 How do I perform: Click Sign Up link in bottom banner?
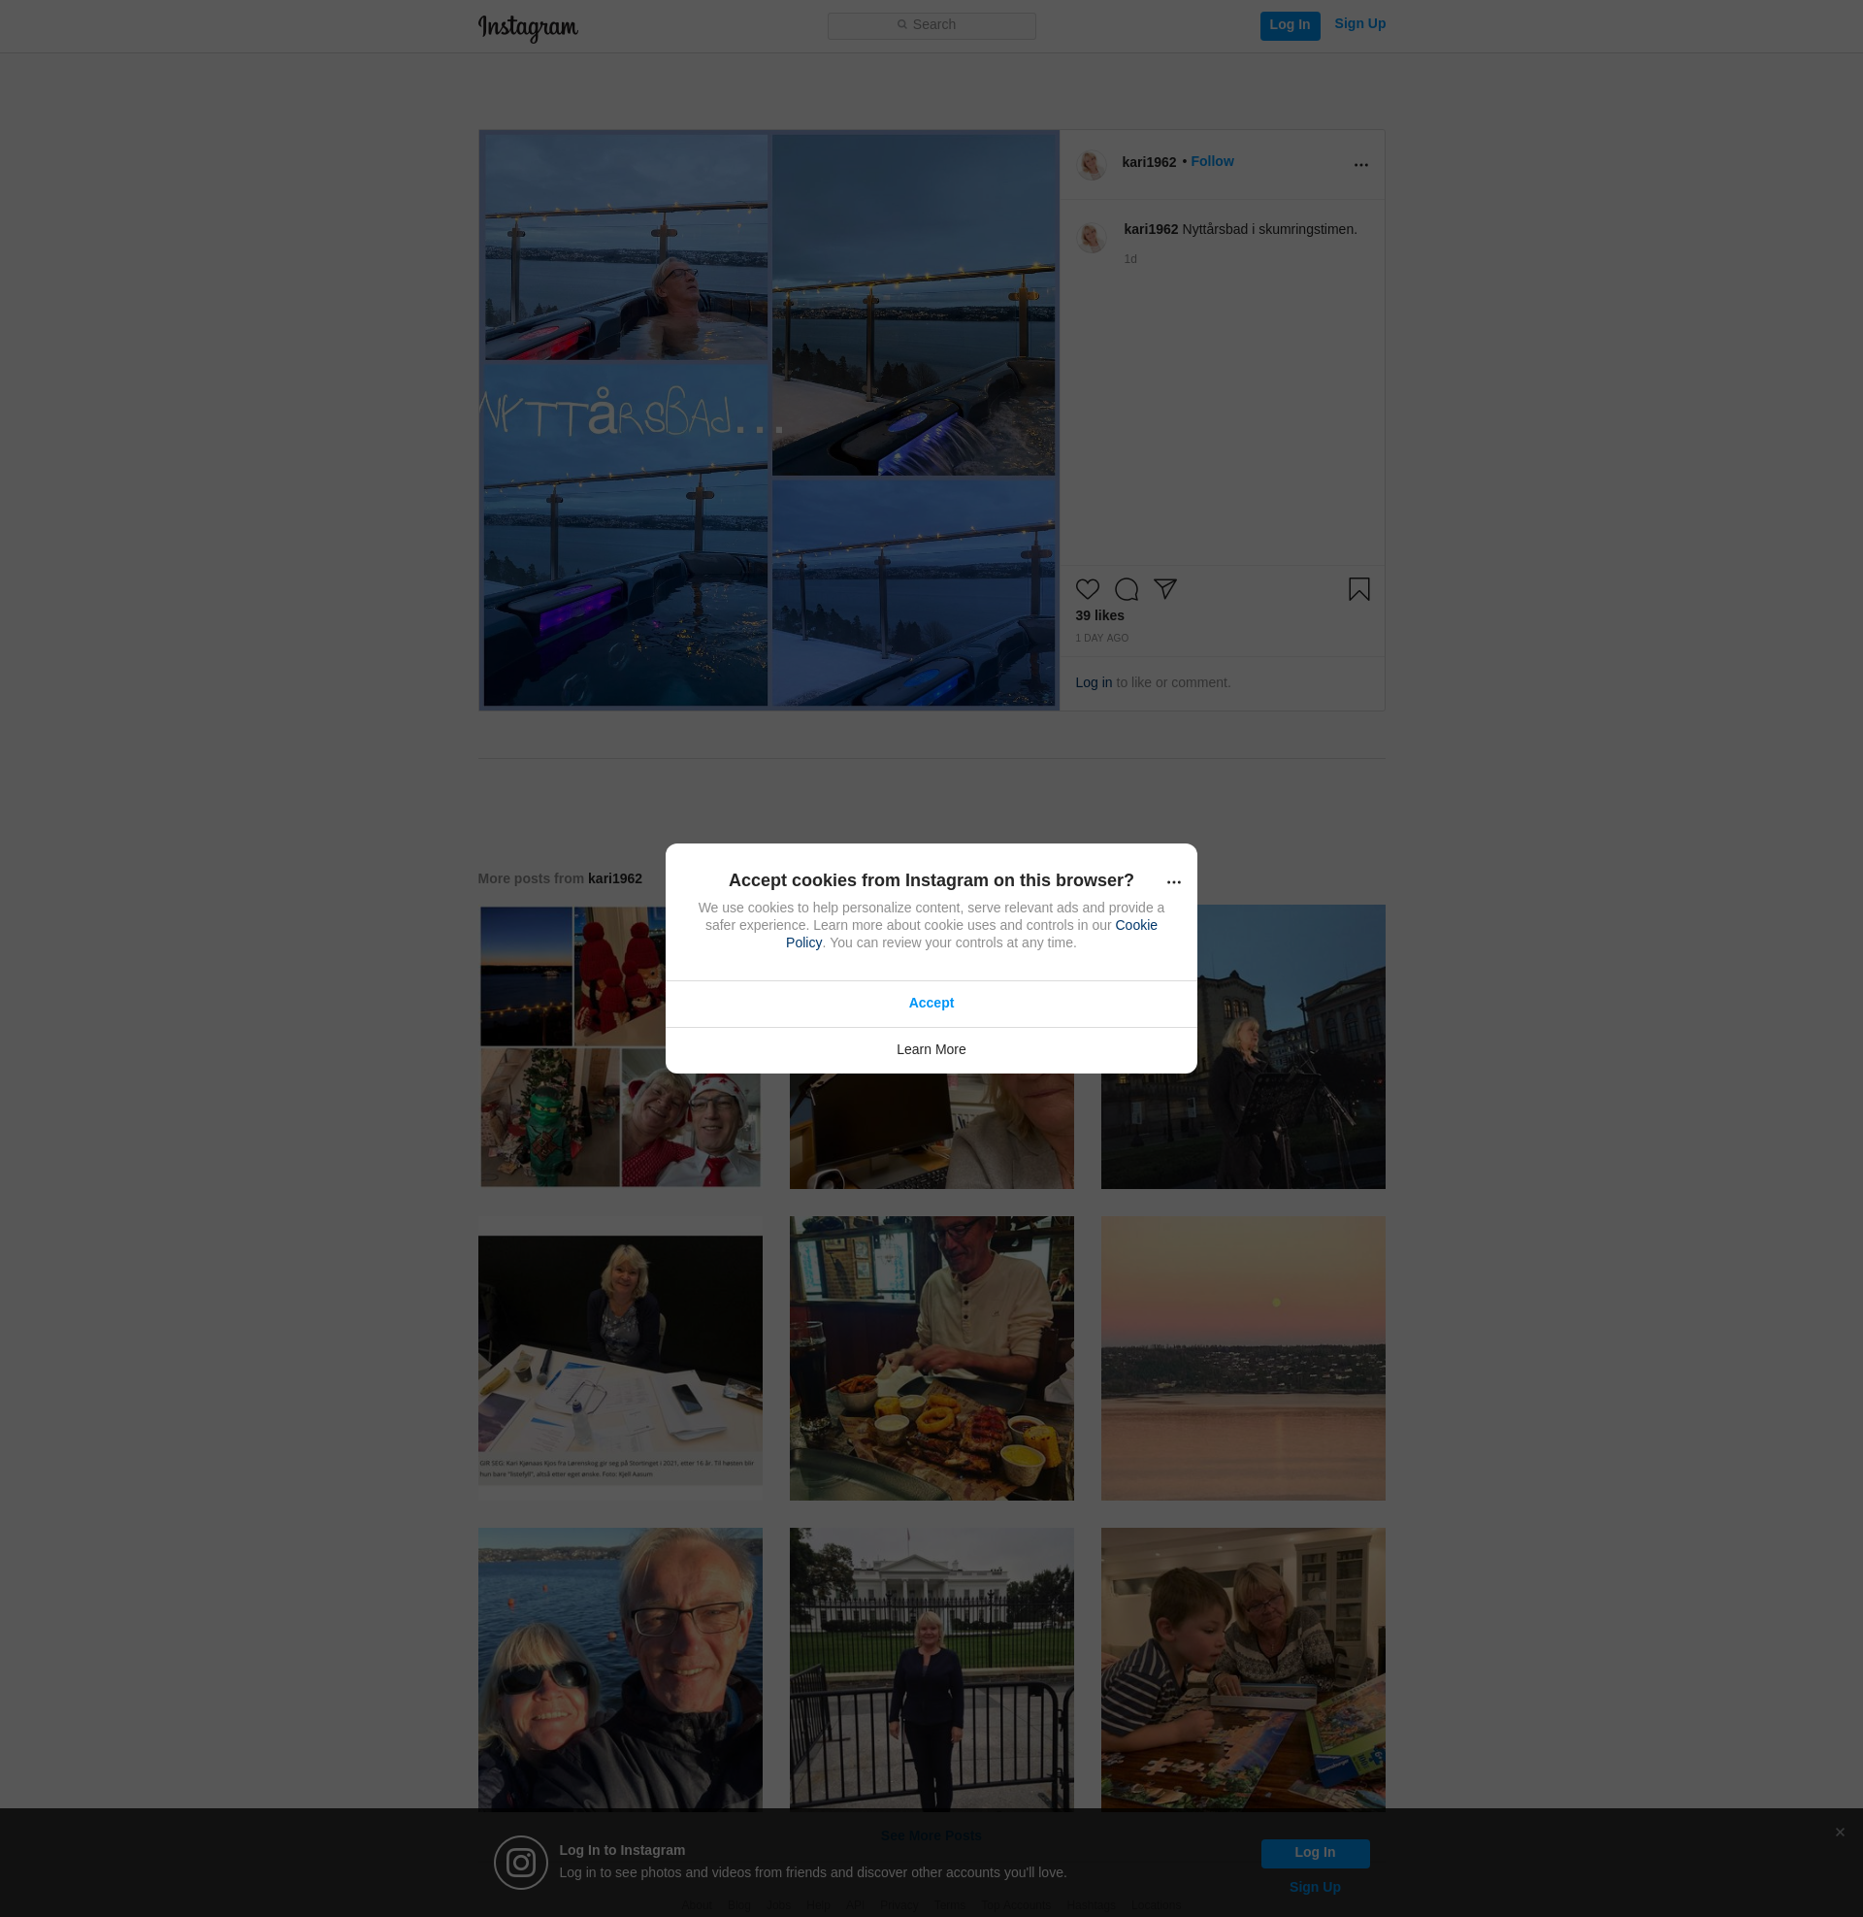tap(1314, 1889)
